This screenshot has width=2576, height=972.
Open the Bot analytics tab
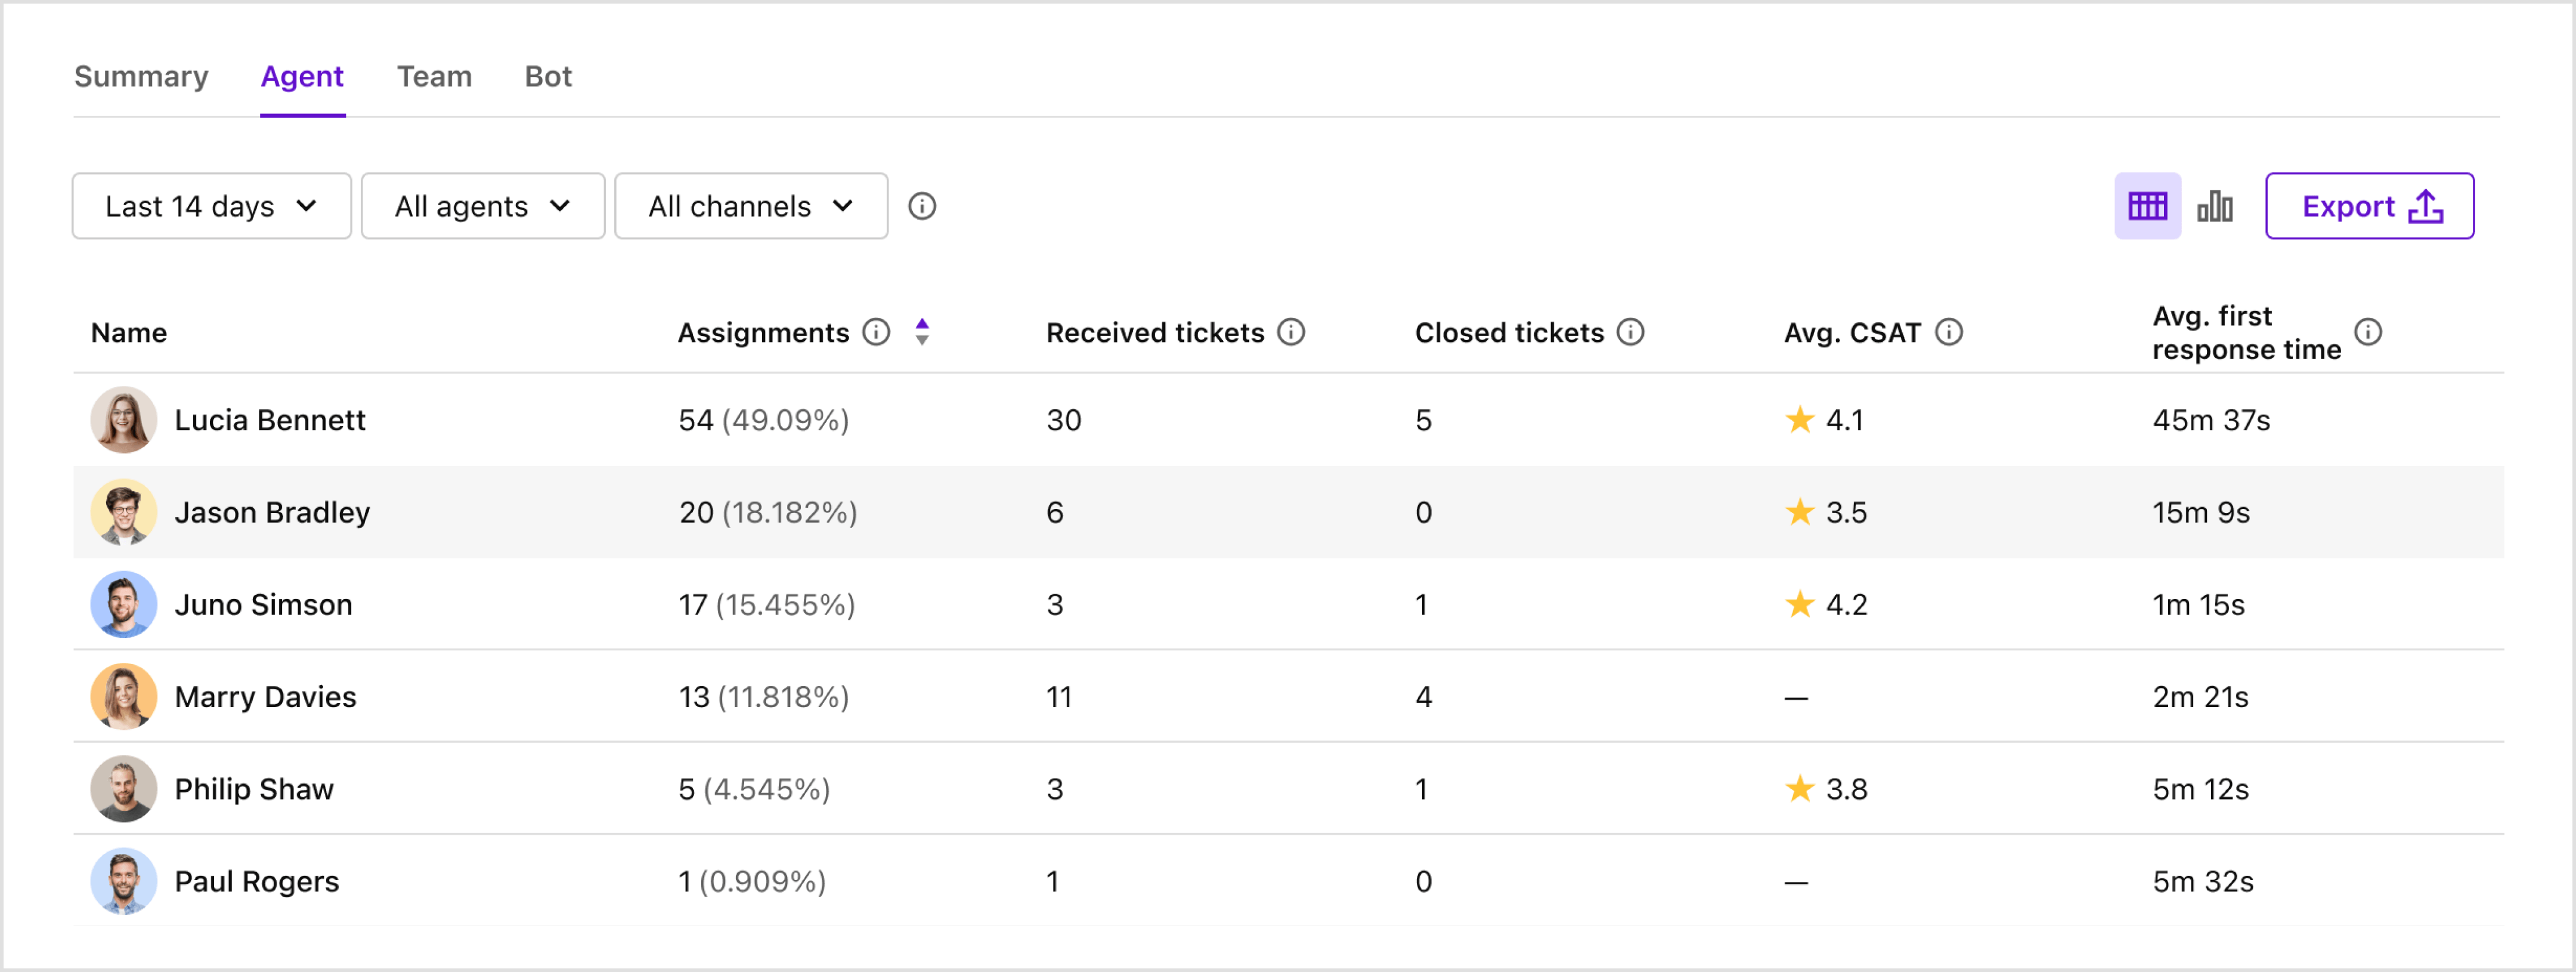(x=548, y=76)
